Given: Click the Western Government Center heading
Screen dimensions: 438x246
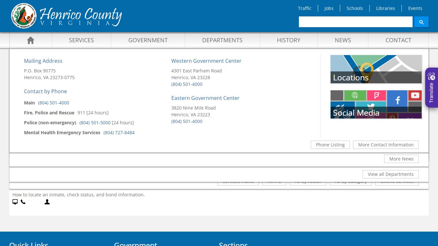Looking at the screenshot, I should click(x=206, y=61).
